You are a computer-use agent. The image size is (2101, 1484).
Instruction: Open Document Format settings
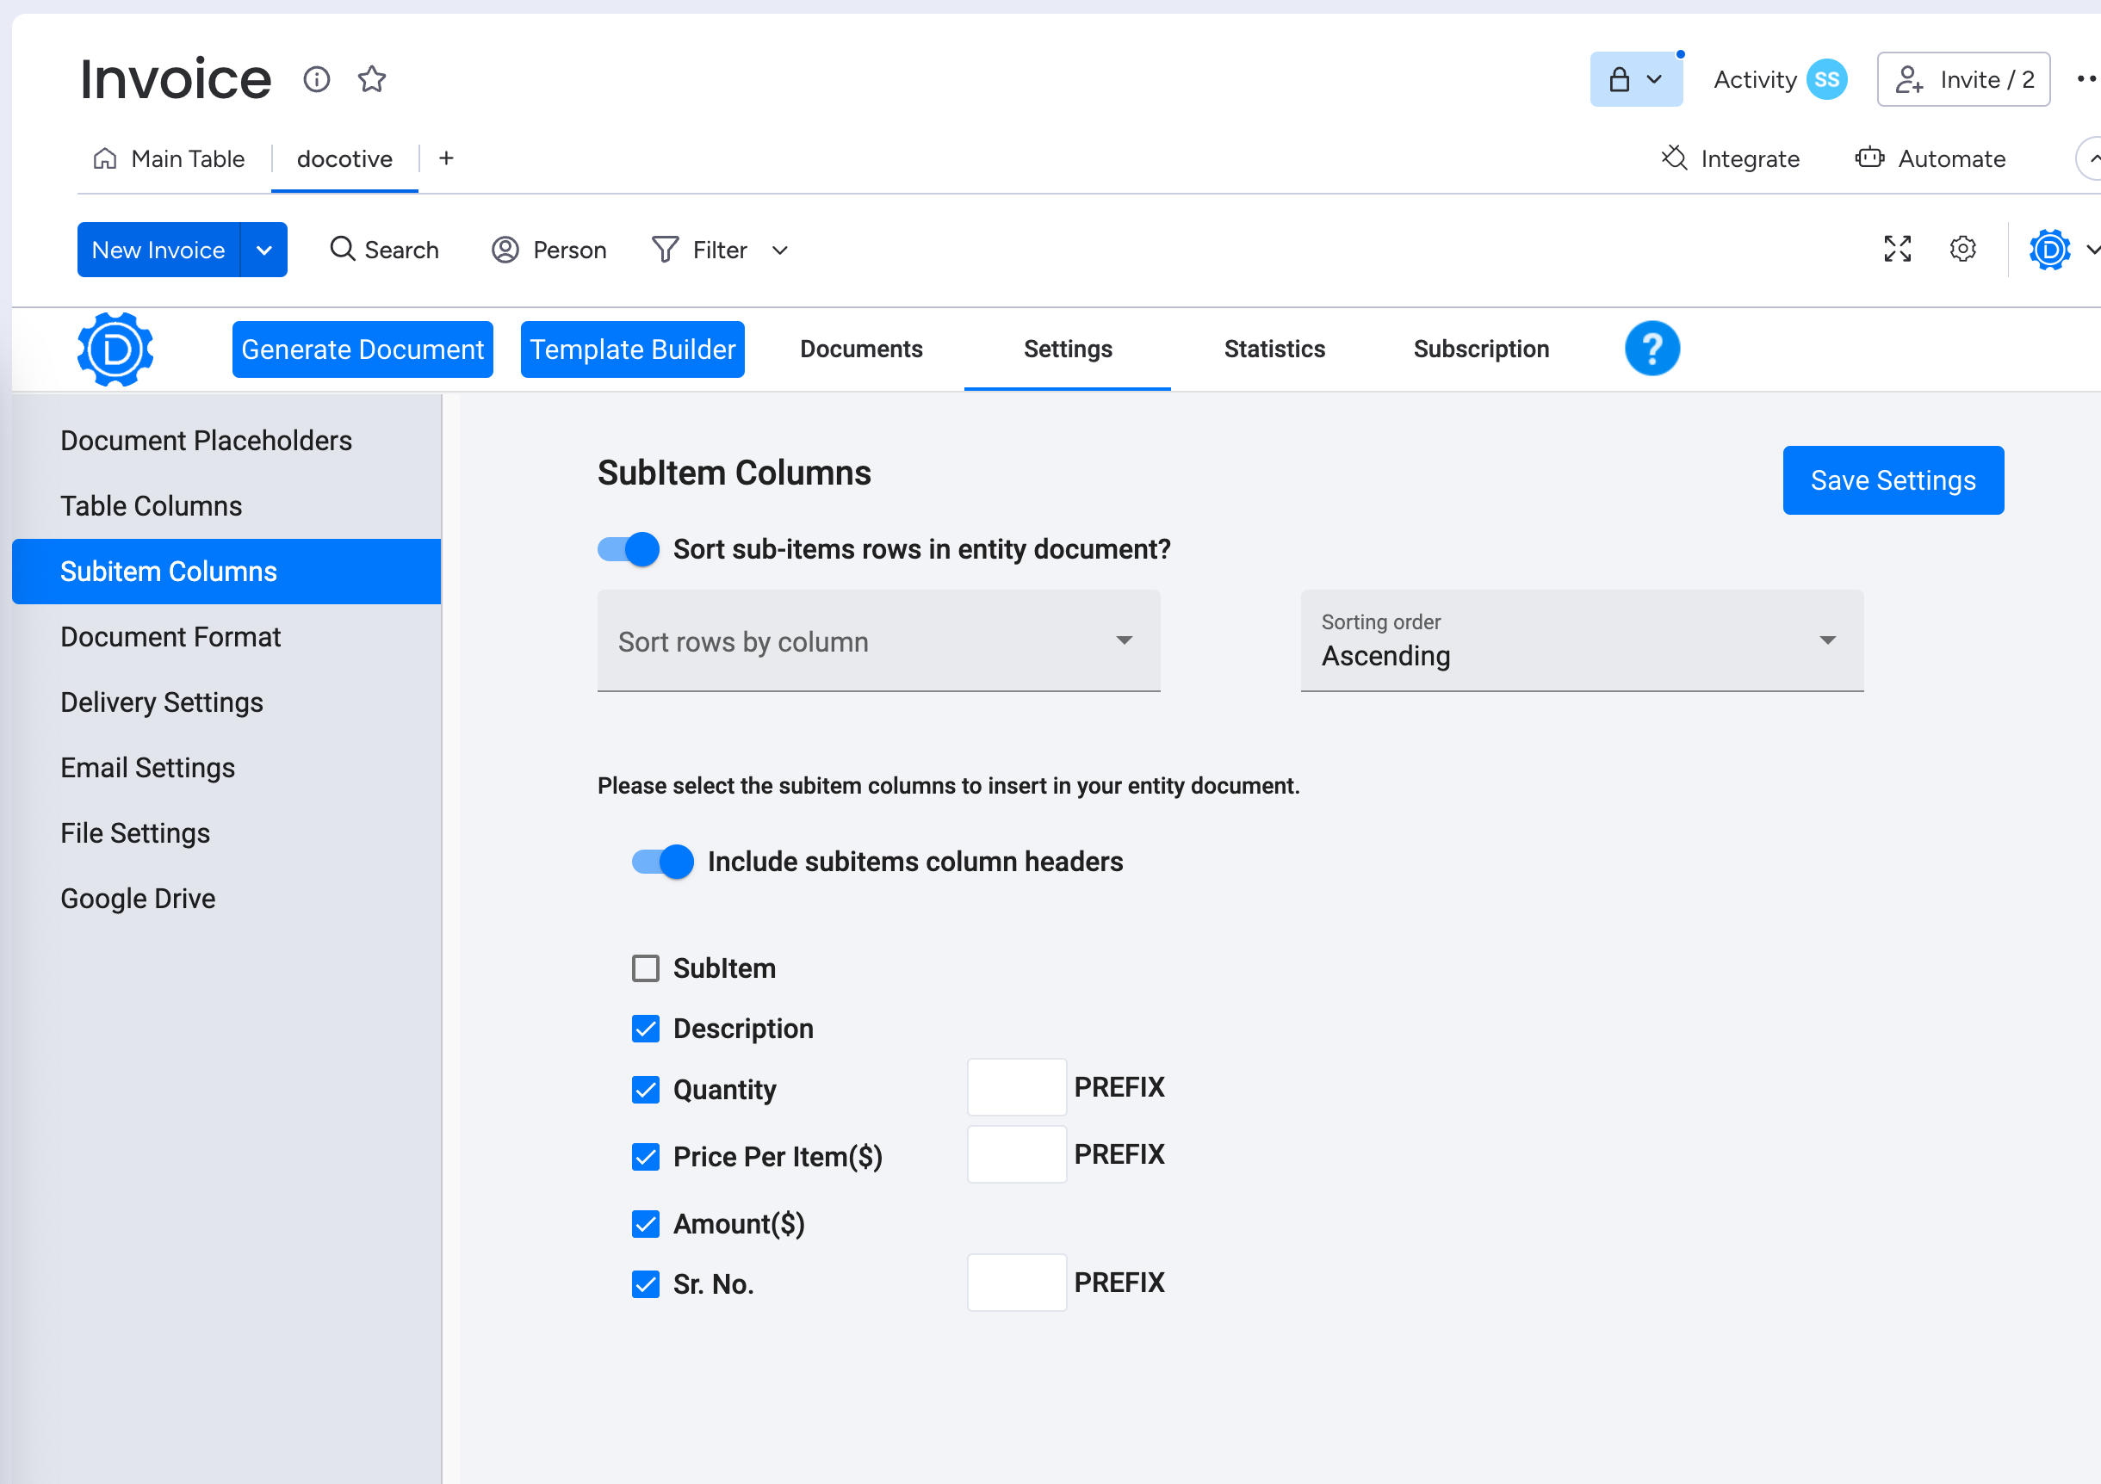[227, 637]
